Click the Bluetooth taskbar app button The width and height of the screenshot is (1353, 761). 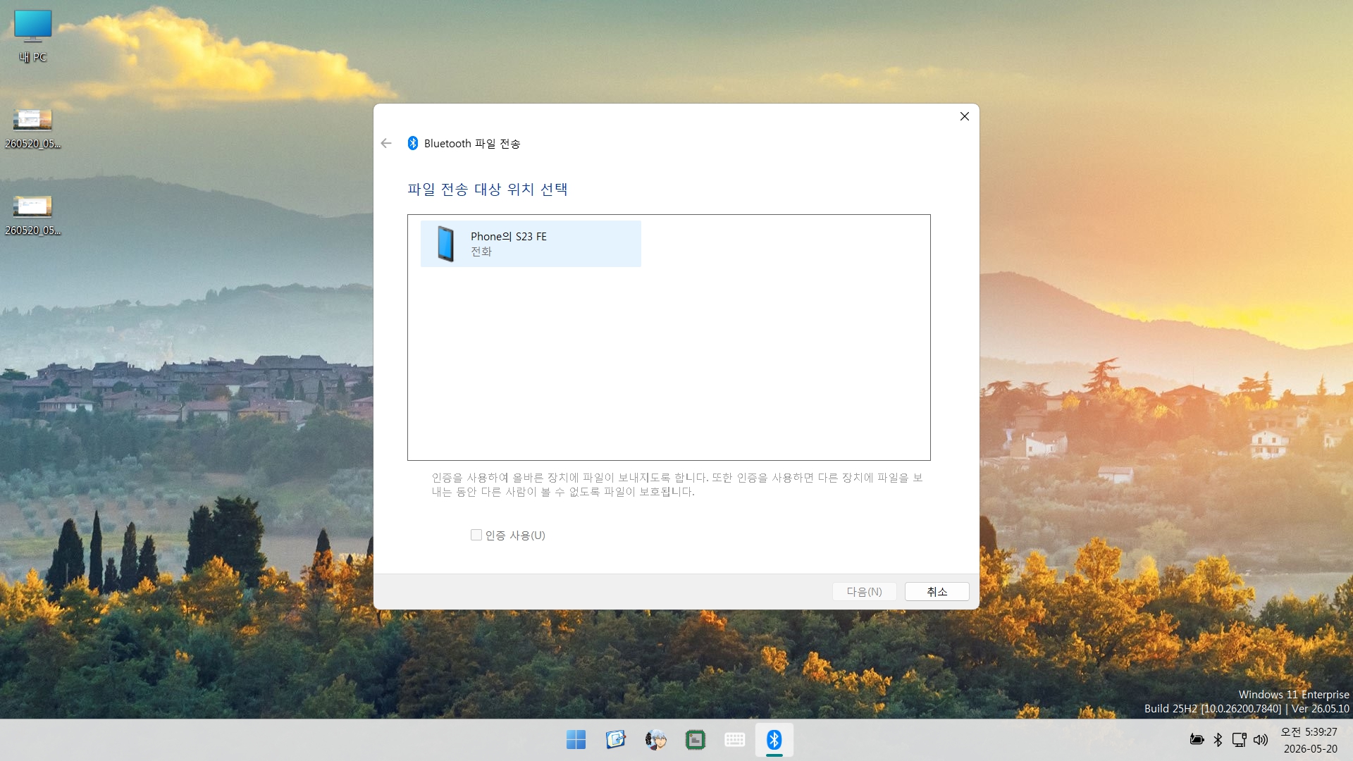[774, 740]
